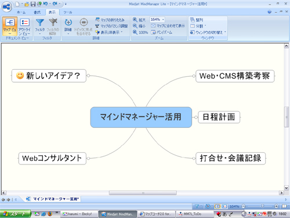
Task: Expand subtopics of Webコンサルタント
Action: [88, 158]
